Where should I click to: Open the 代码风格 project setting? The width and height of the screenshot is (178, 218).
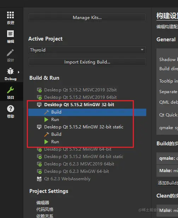click(x=45, y=210)
